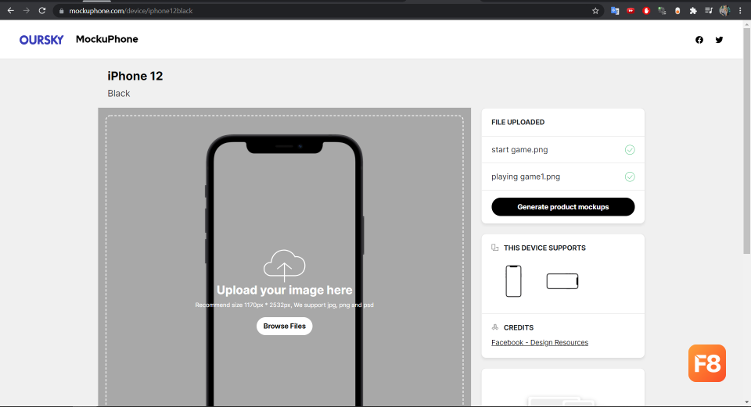Viewport: 751px width, 407px height.
Task: Click the page vertical scrollbar thumb
Action: [x=746, y=141]
